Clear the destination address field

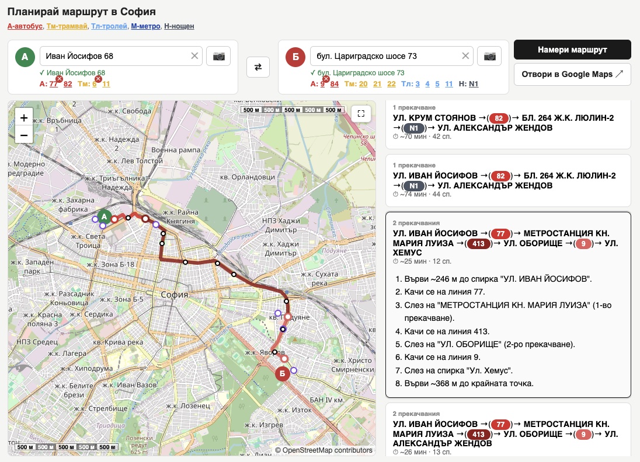[x=465, y=56]
